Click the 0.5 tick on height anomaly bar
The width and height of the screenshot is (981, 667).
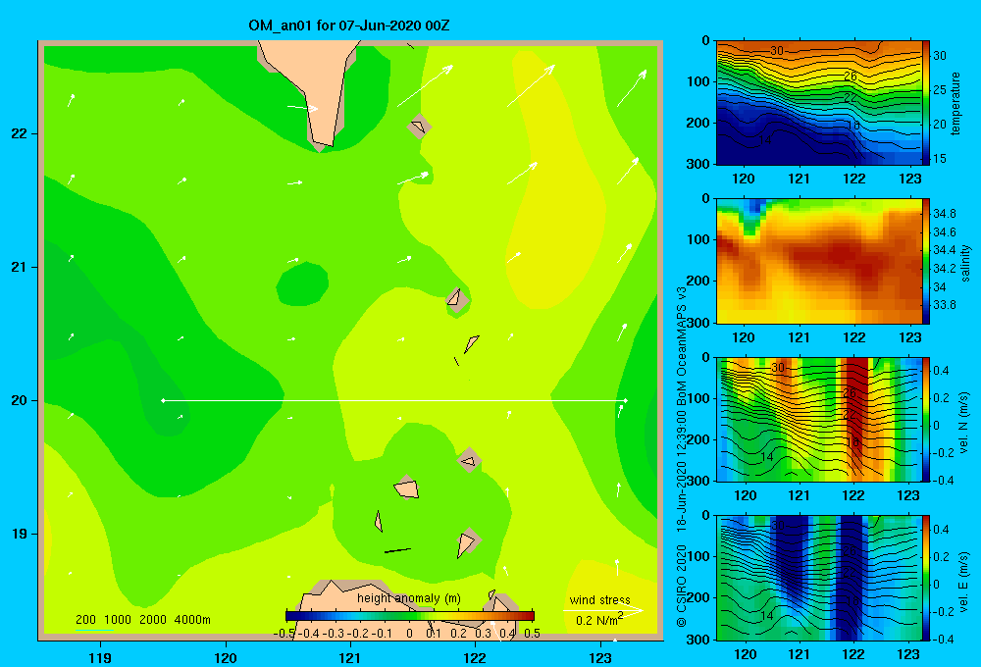click(x=532, y=633)
